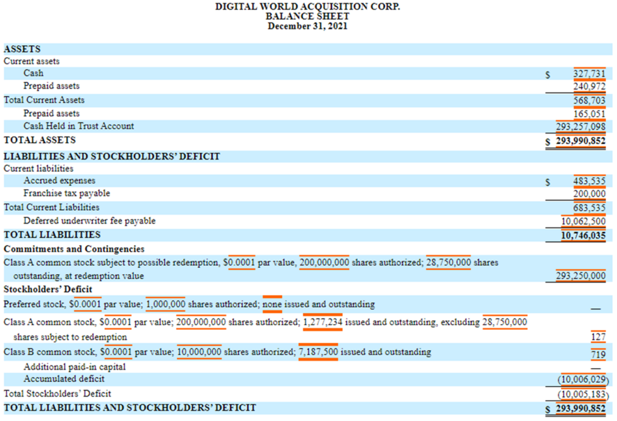Viewport: 617px width, 421px height.
Task: Select the Current assets label
Action: 31,61
